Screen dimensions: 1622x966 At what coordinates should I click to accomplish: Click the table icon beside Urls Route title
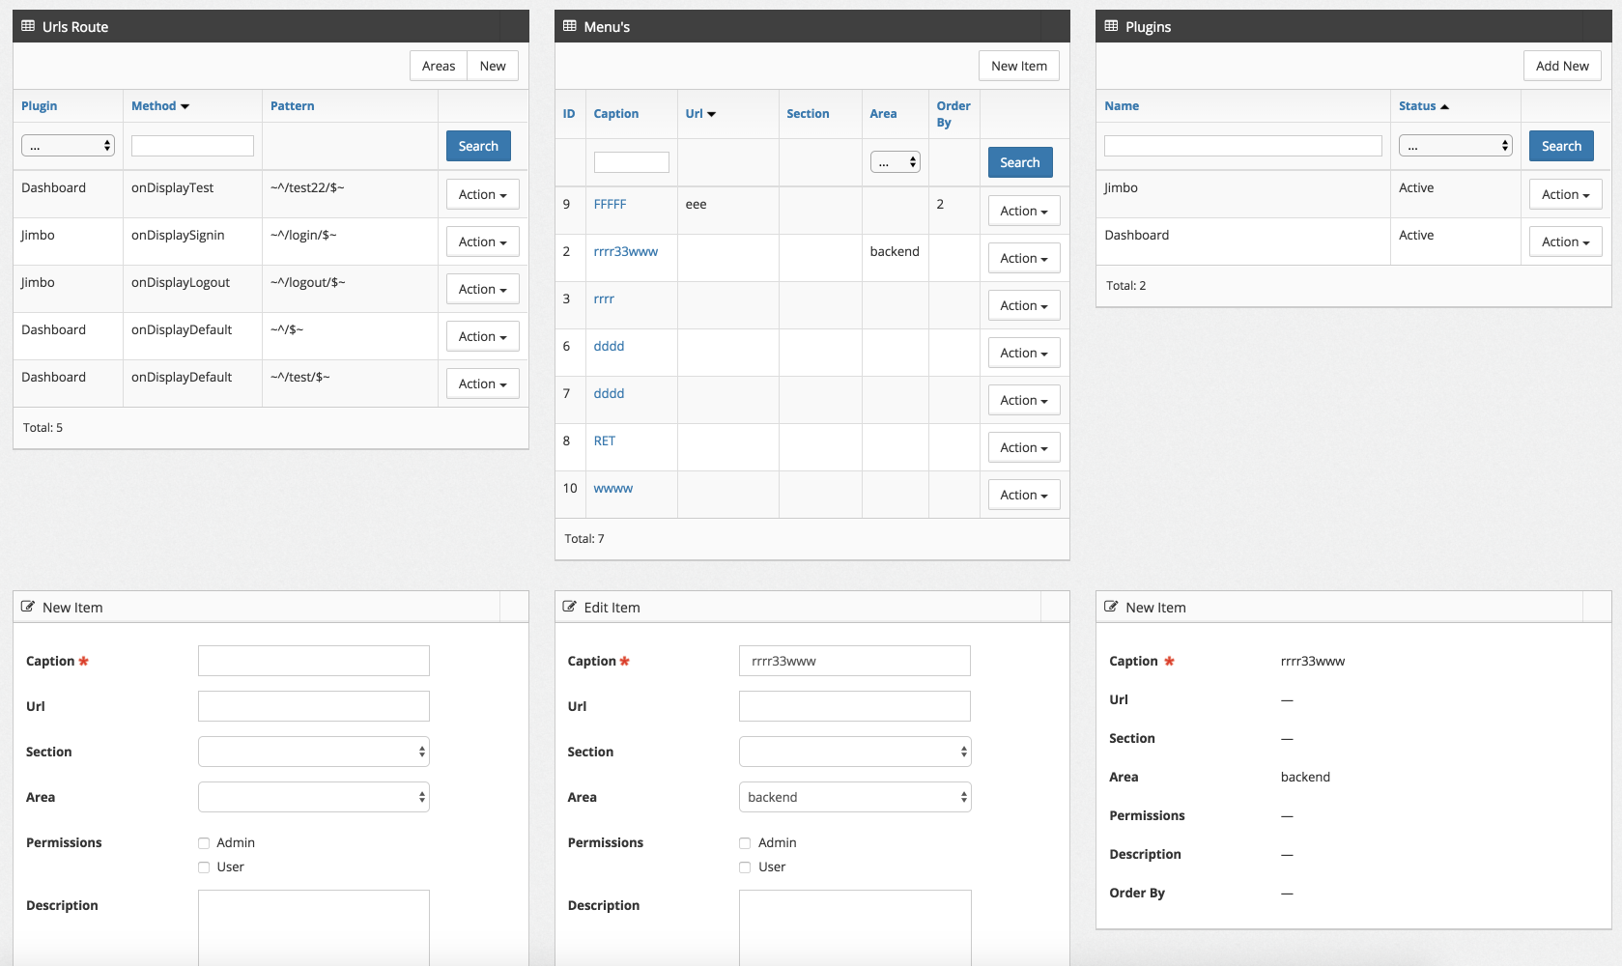click(x=26, y=26)
